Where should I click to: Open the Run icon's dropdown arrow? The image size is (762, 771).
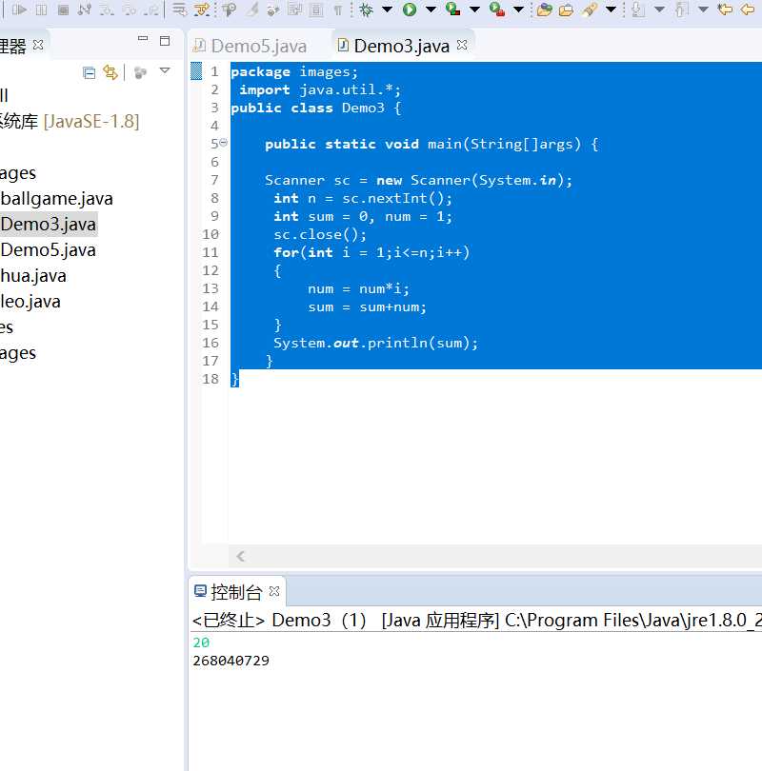click(431, 10)
